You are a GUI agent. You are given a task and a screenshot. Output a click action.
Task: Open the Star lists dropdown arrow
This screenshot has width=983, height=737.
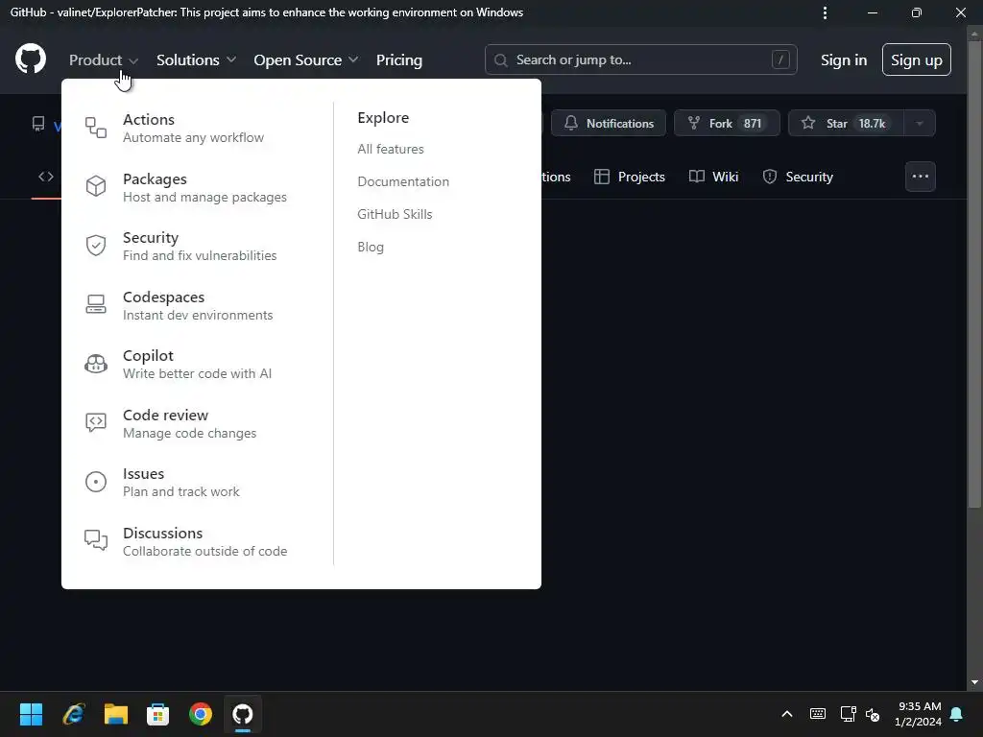click(x=920, y=124)
